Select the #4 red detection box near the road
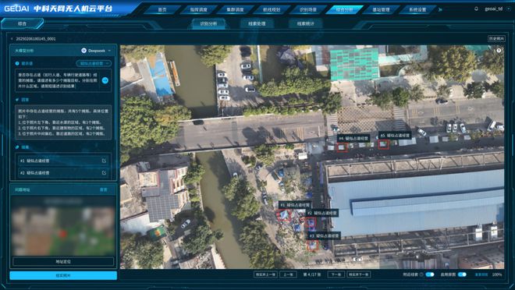 342,147
